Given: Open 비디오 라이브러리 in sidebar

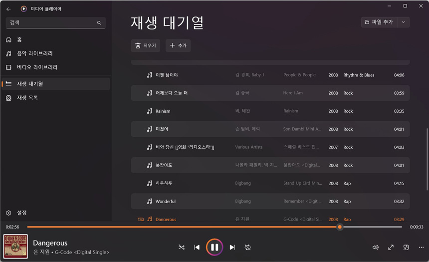Looking at the screenshot, I should (37, 67).
